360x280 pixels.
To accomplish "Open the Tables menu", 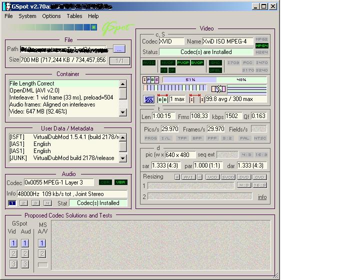I will coord(74,16).
